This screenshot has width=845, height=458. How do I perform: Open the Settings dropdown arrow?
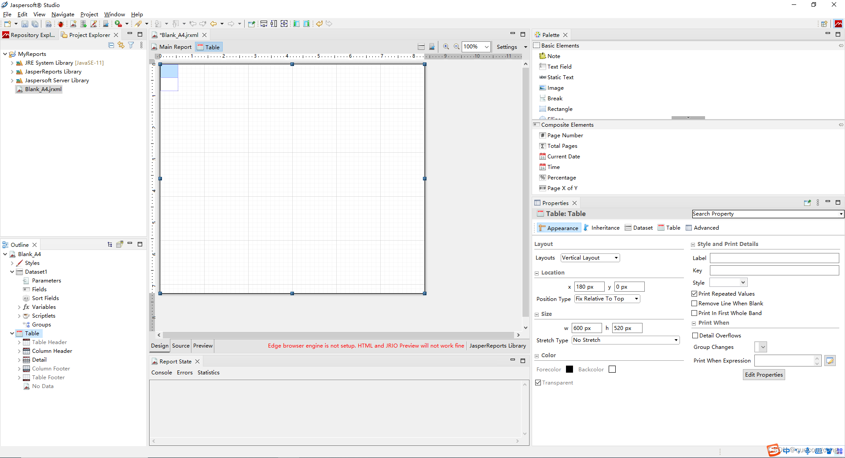(x=525, y=47)
